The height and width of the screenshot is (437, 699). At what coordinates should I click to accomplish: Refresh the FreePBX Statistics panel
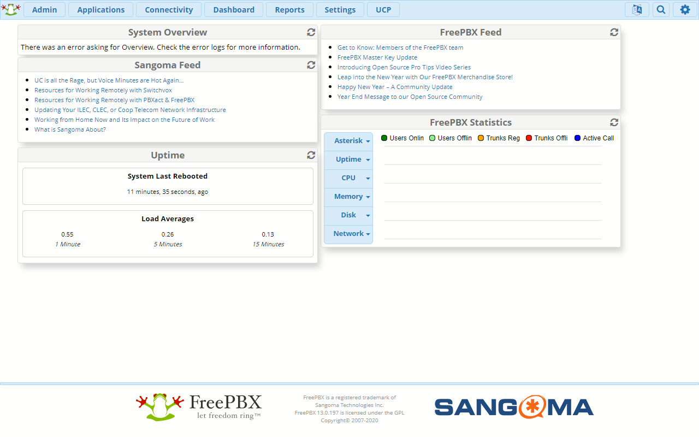tap(614, 122)
